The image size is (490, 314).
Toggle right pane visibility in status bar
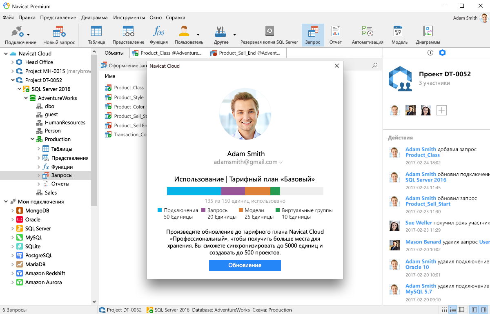pos(483,310)
